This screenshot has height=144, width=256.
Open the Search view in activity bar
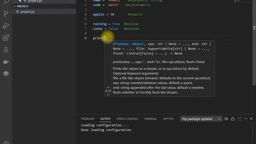[x=6, y=2]
